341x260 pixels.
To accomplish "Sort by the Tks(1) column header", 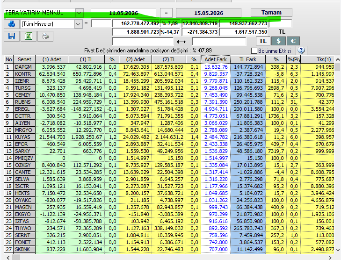I will point(318,59).
